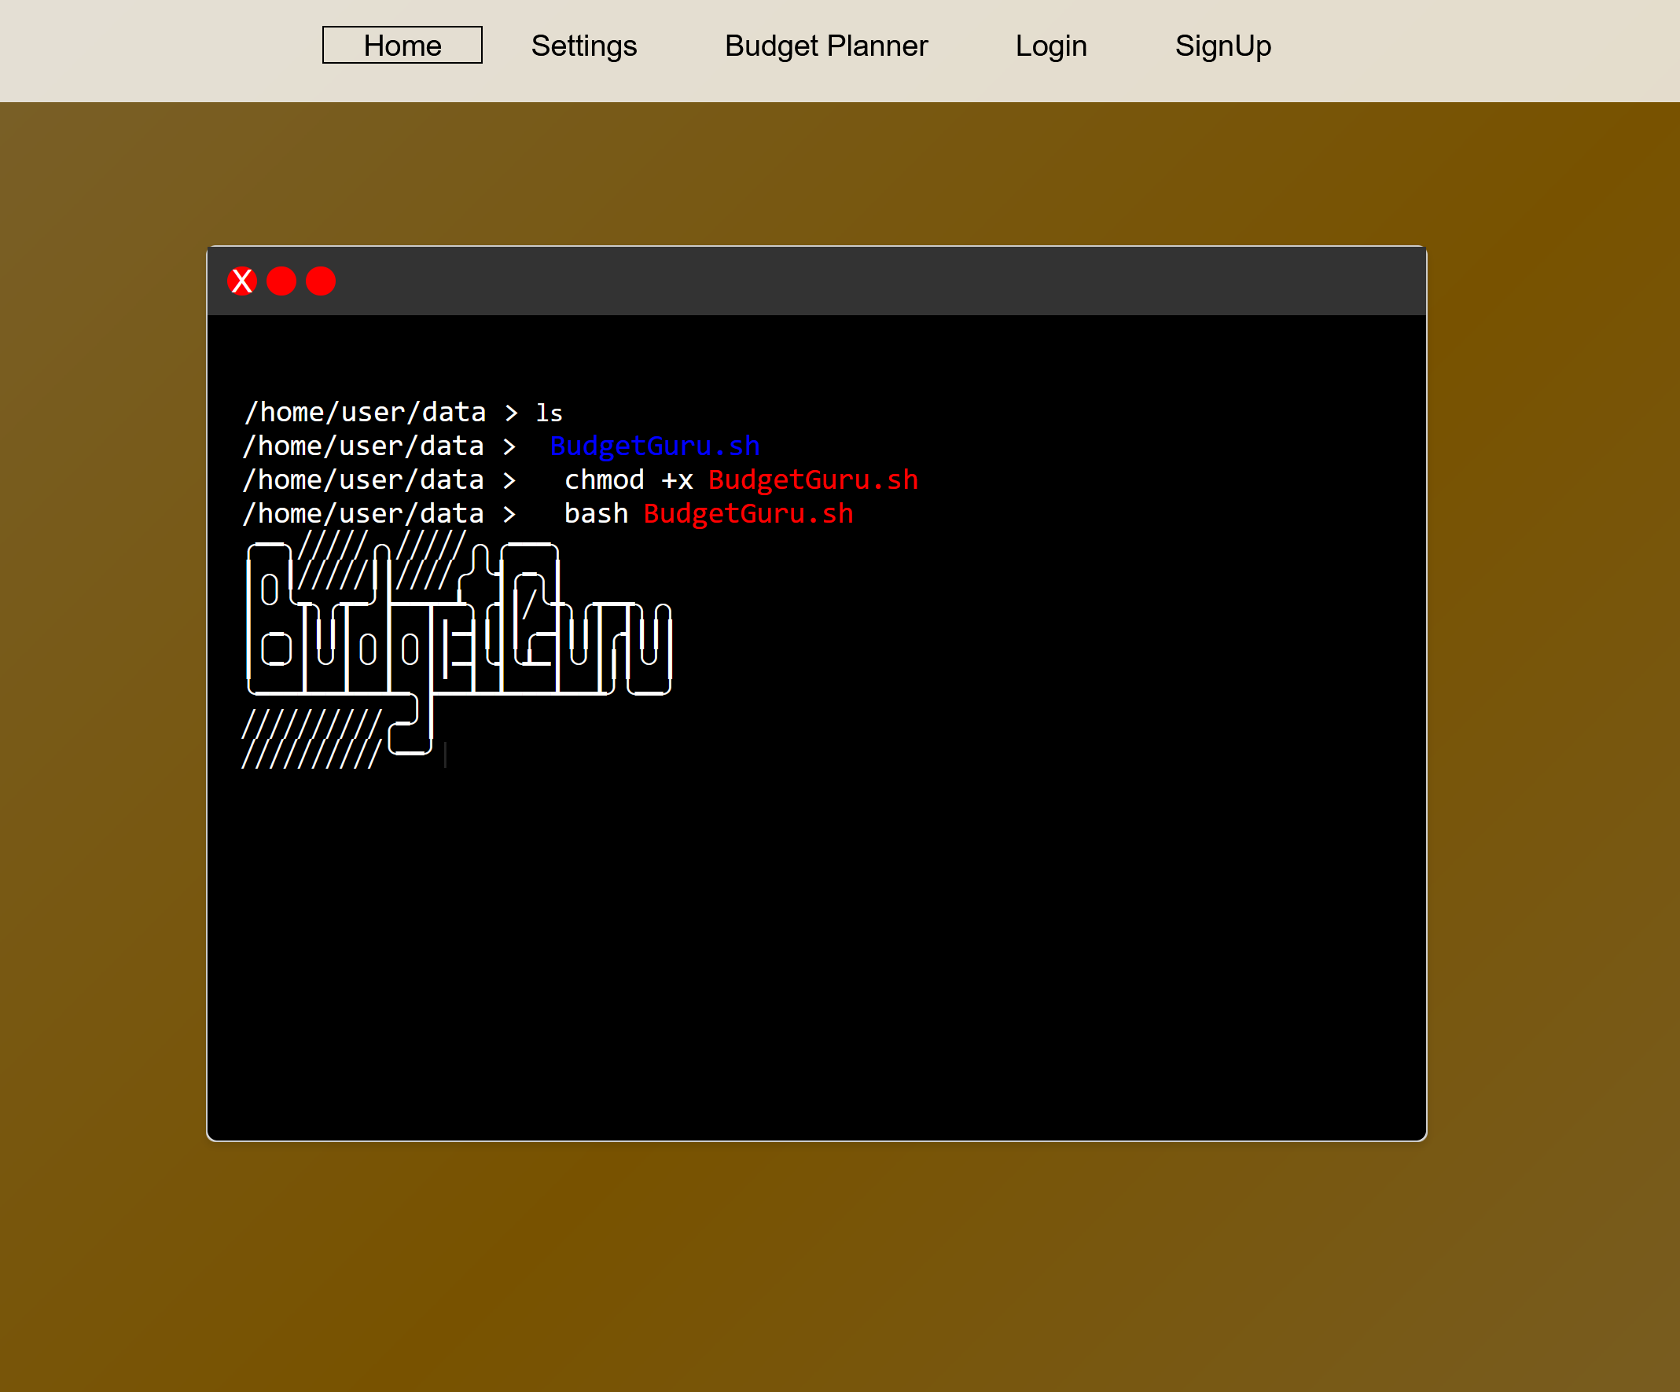Viewport: 1680px width, 1392px height.
Task: Click the blue BudgetGuru.sh filename
Action: 654,446
